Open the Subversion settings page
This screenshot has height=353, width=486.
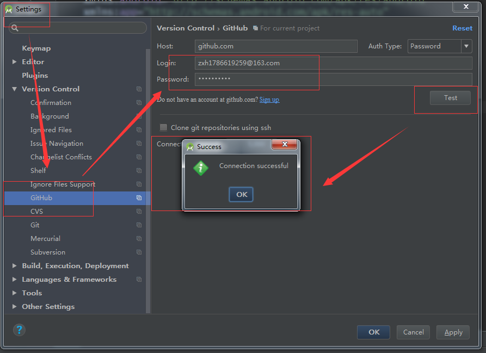[x=48, y=252]
